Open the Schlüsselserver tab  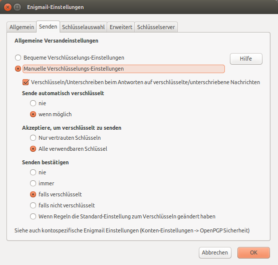[x=156, y=27]
